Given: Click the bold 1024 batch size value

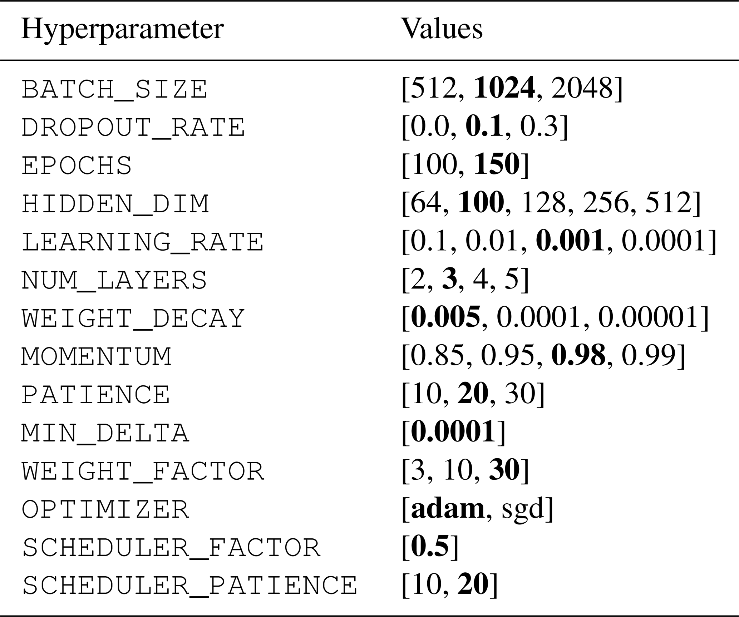Looking at the screenshot, I should [504, 88].
